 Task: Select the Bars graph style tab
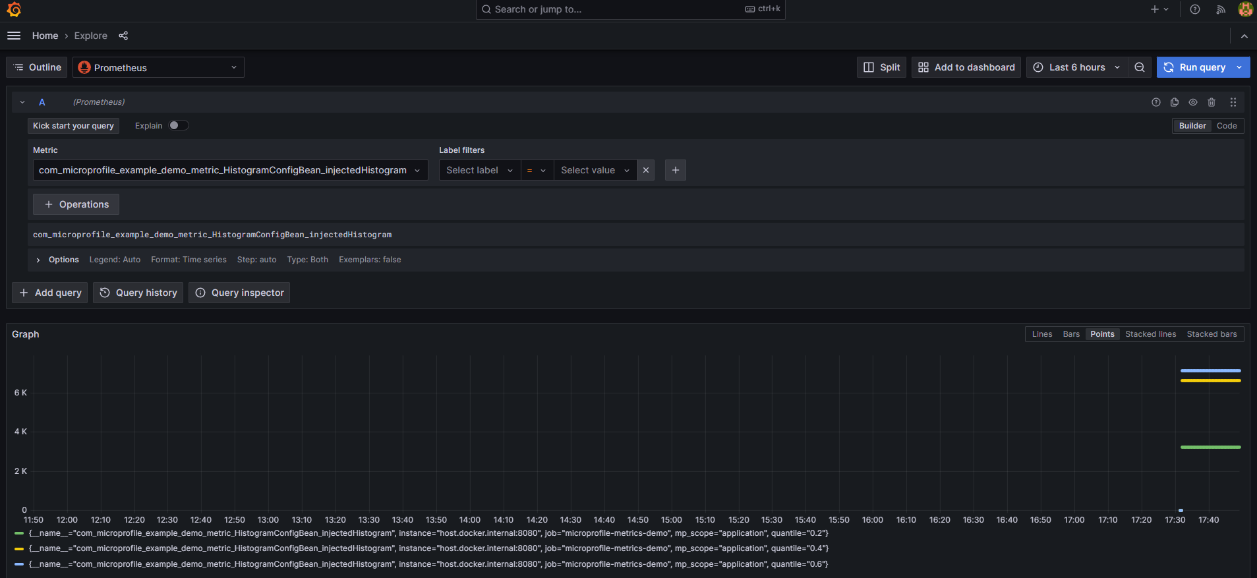coord(1071,334)
